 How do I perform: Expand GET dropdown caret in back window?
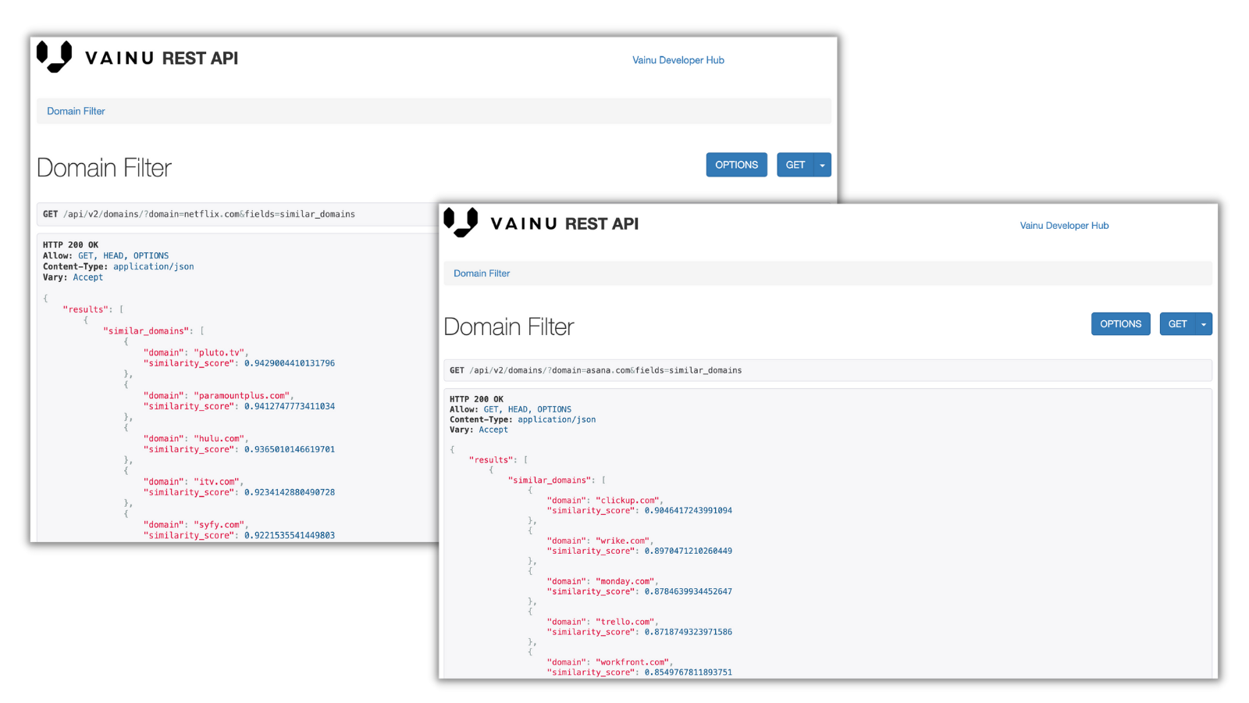pos(822,165)
